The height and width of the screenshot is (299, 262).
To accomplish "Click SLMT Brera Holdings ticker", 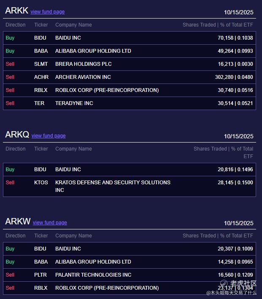I will tap(41, 64).
